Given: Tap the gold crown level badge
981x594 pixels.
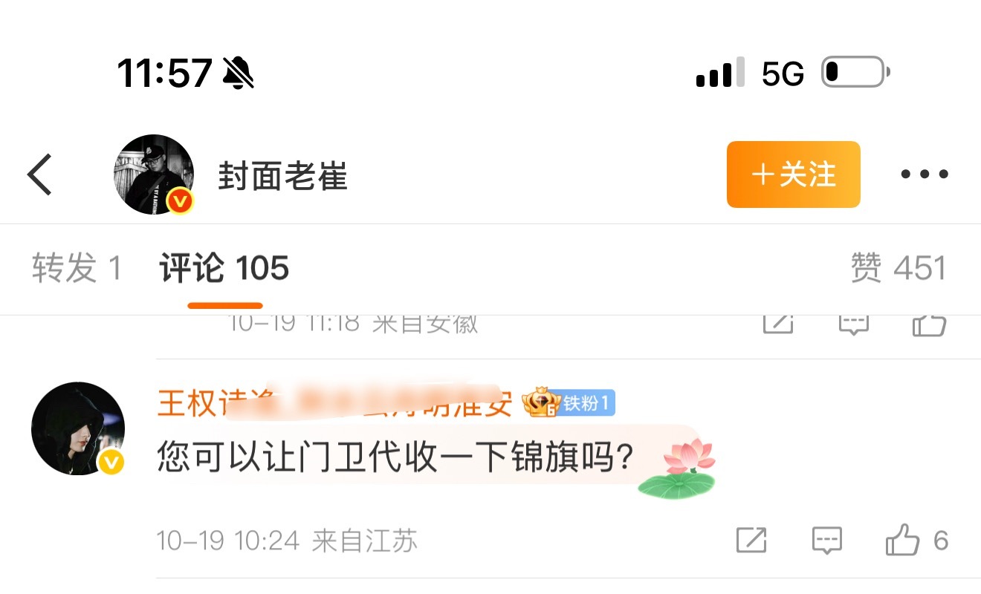Looking at the screenshot, I should pos(540,402).
